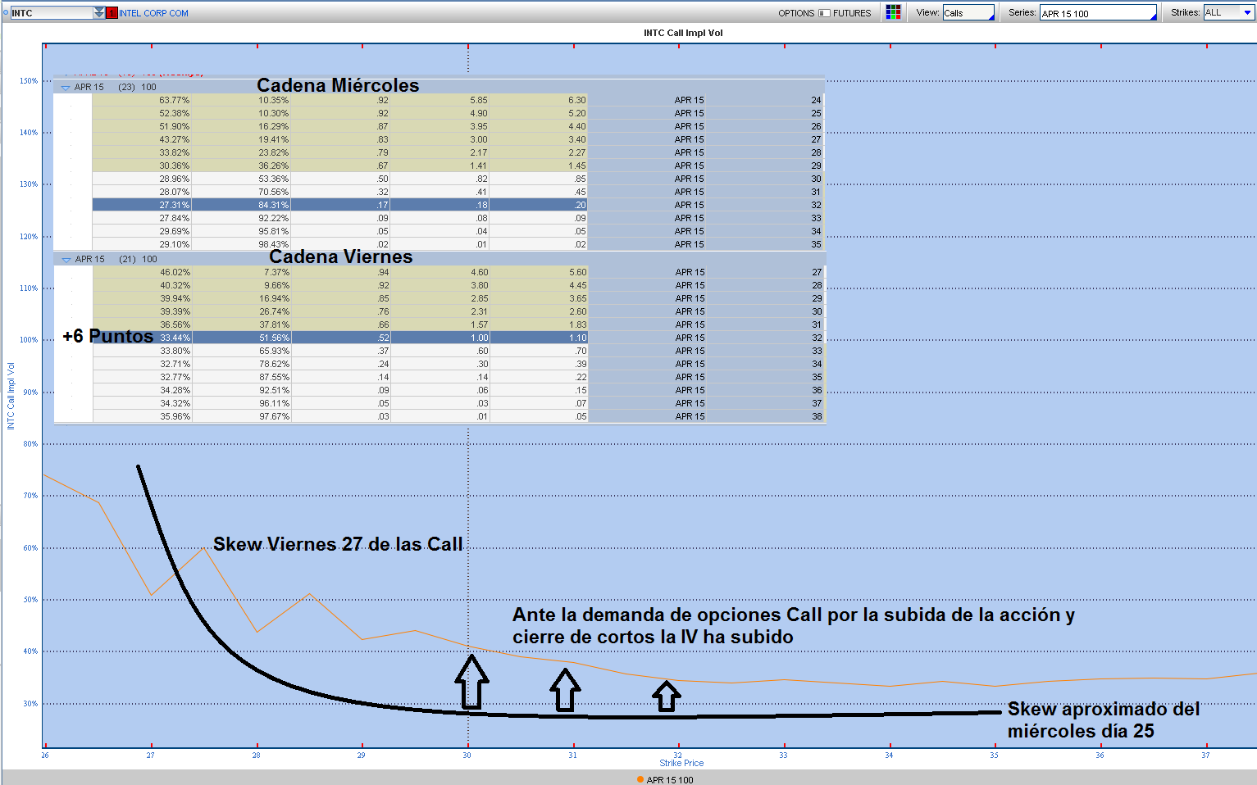
Task: Click the 30% label on the y-axis
Action: tap(30, 704)
